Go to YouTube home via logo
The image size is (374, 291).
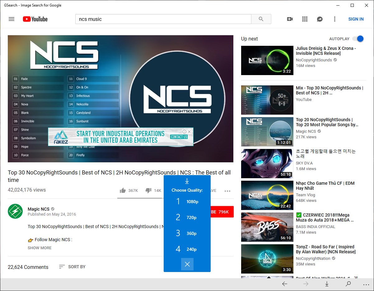pyautogui.click(x=35, y=19)
